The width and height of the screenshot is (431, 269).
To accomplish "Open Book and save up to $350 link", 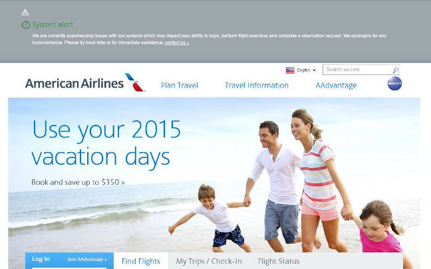I will 78,182.
